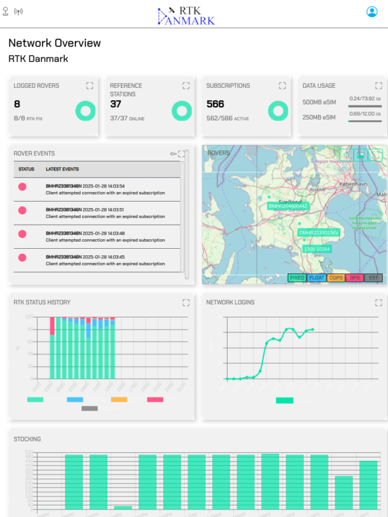Image resolution: width=388 pixels, height=517 pixels.
Task: Click the '562/566 ACTIVE' text
Action: pyautogui.click(x=228, y=118)
